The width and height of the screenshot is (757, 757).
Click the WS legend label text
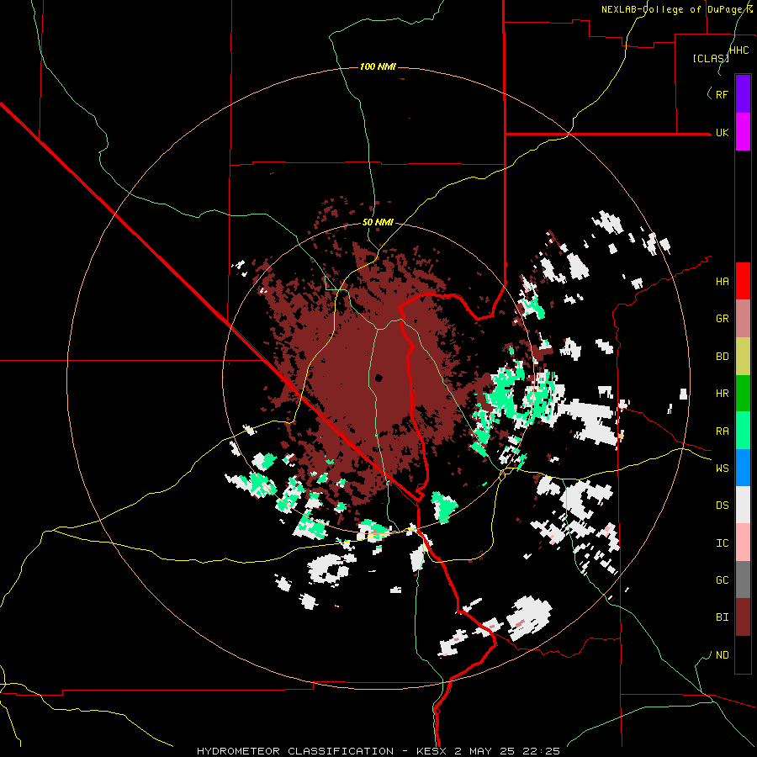point(722,468)
